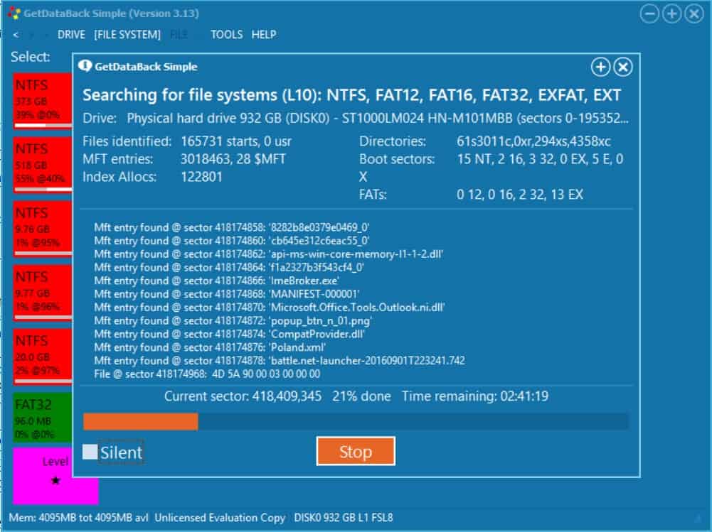Click the log line '8282b8e0379e0469_0'
Image resolution: width=712 pixels, height=532 pixels.
pyautogui.click(x=232, y=227)
